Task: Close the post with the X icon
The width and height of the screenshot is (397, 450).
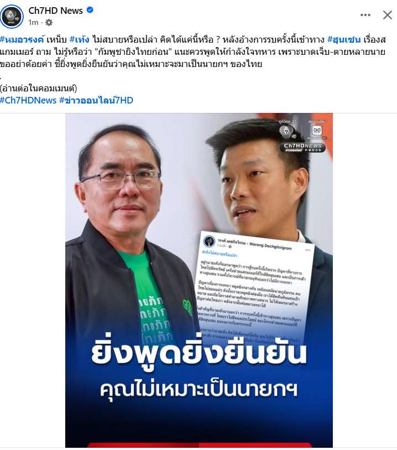Action: (387, 15)
